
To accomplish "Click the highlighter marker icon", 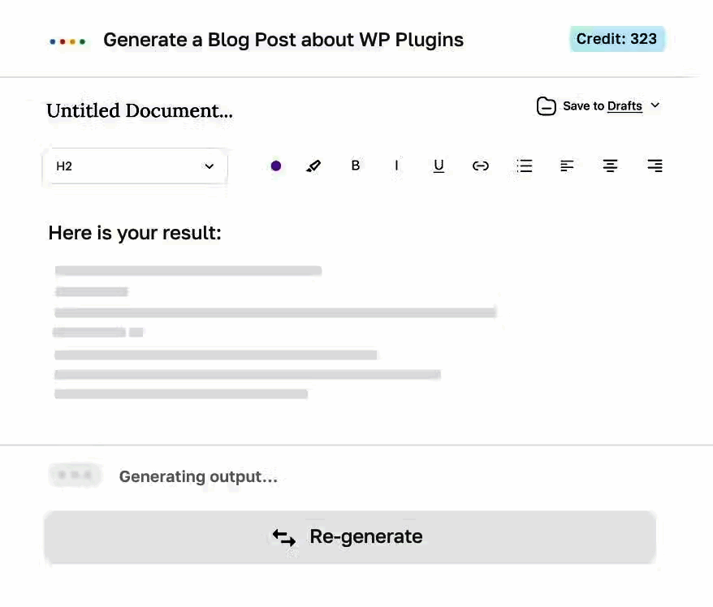I will 313,166.
